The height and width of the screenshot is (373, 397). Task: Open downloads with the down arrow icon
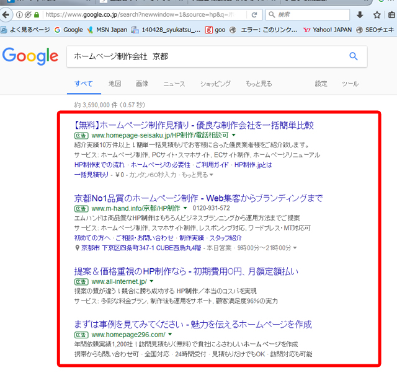point(360,15)
